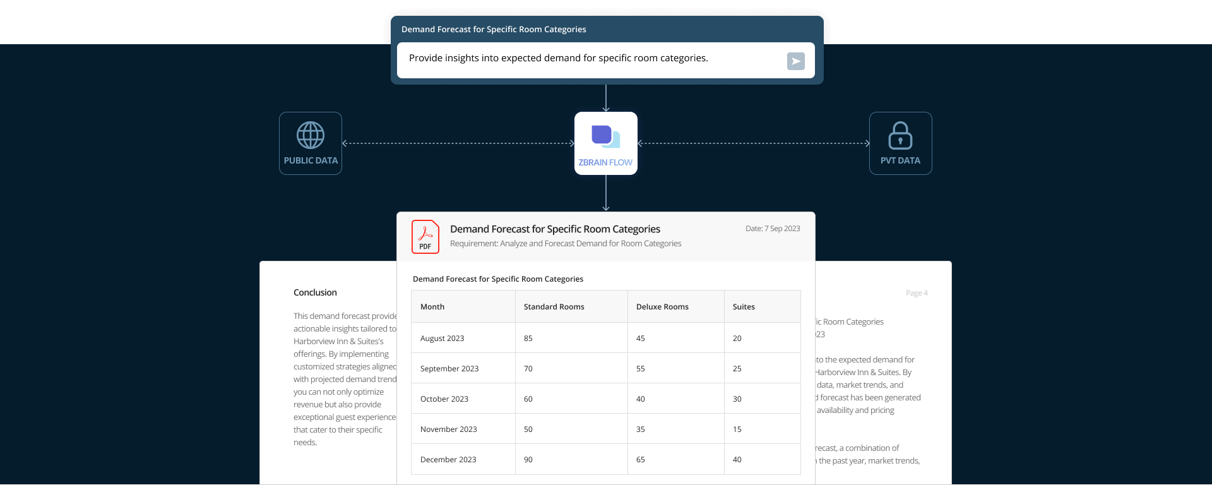Click the Public Data globe icon
Screen dimensions: 1212x485
pyautogui.click(x=311, y=135)
